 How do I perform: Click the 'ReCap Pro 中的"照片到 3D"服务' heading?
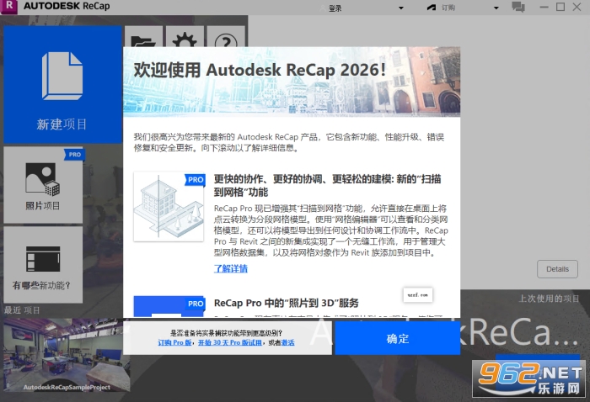coord(286,303)
